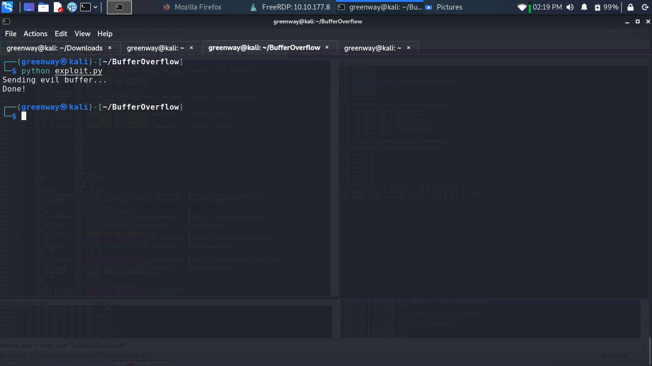Click the show desktop panel icon
Image resolution: width=652 pixels, height=366 pixels.
(29, 7)
